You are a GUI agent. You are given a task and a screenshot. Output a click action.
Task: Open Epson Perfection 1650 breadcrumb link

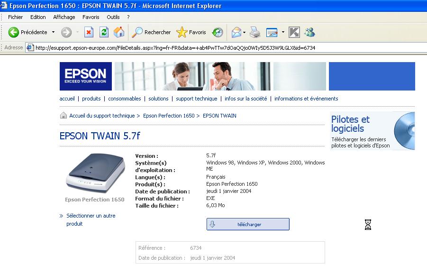point(169,116)
